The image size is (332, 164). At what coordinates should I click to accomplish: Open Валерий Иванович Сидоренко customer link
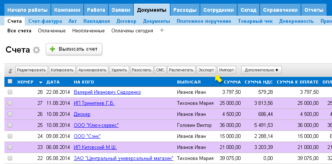(x=107, y=92)
